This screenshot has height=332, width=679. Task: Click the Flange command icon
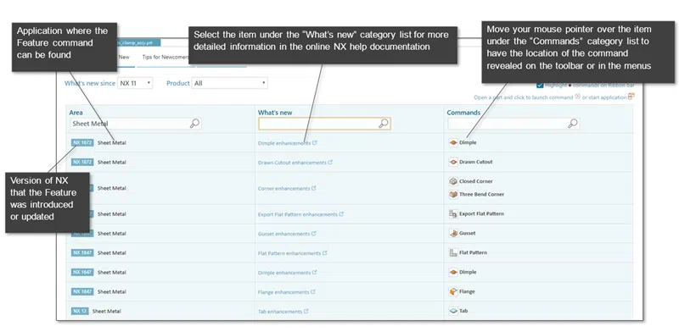click(453, 292)
